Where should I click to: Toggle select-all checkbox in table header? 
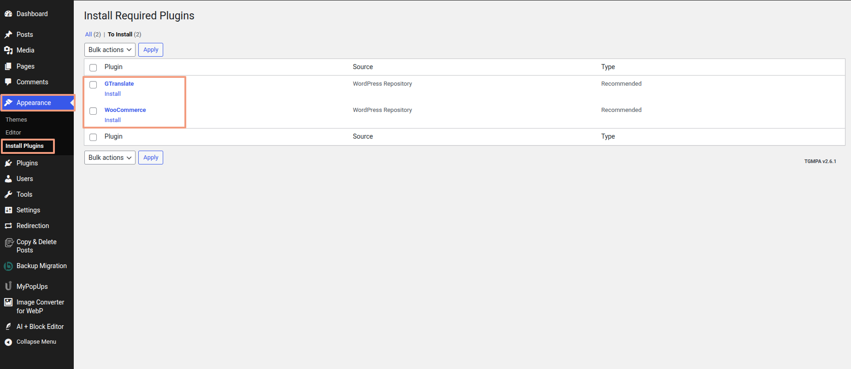pos(93,68)
